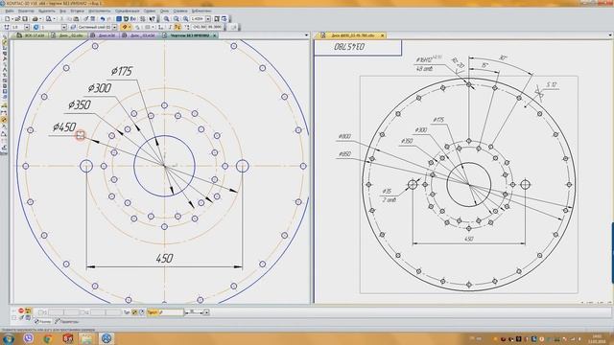Screen dimensions: 614x345
Task: Open the system layer combo dropdown
Action: [x=115, y=28]
